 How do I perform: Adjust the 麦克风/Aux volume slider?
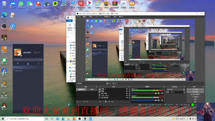(x=144, y=93)
